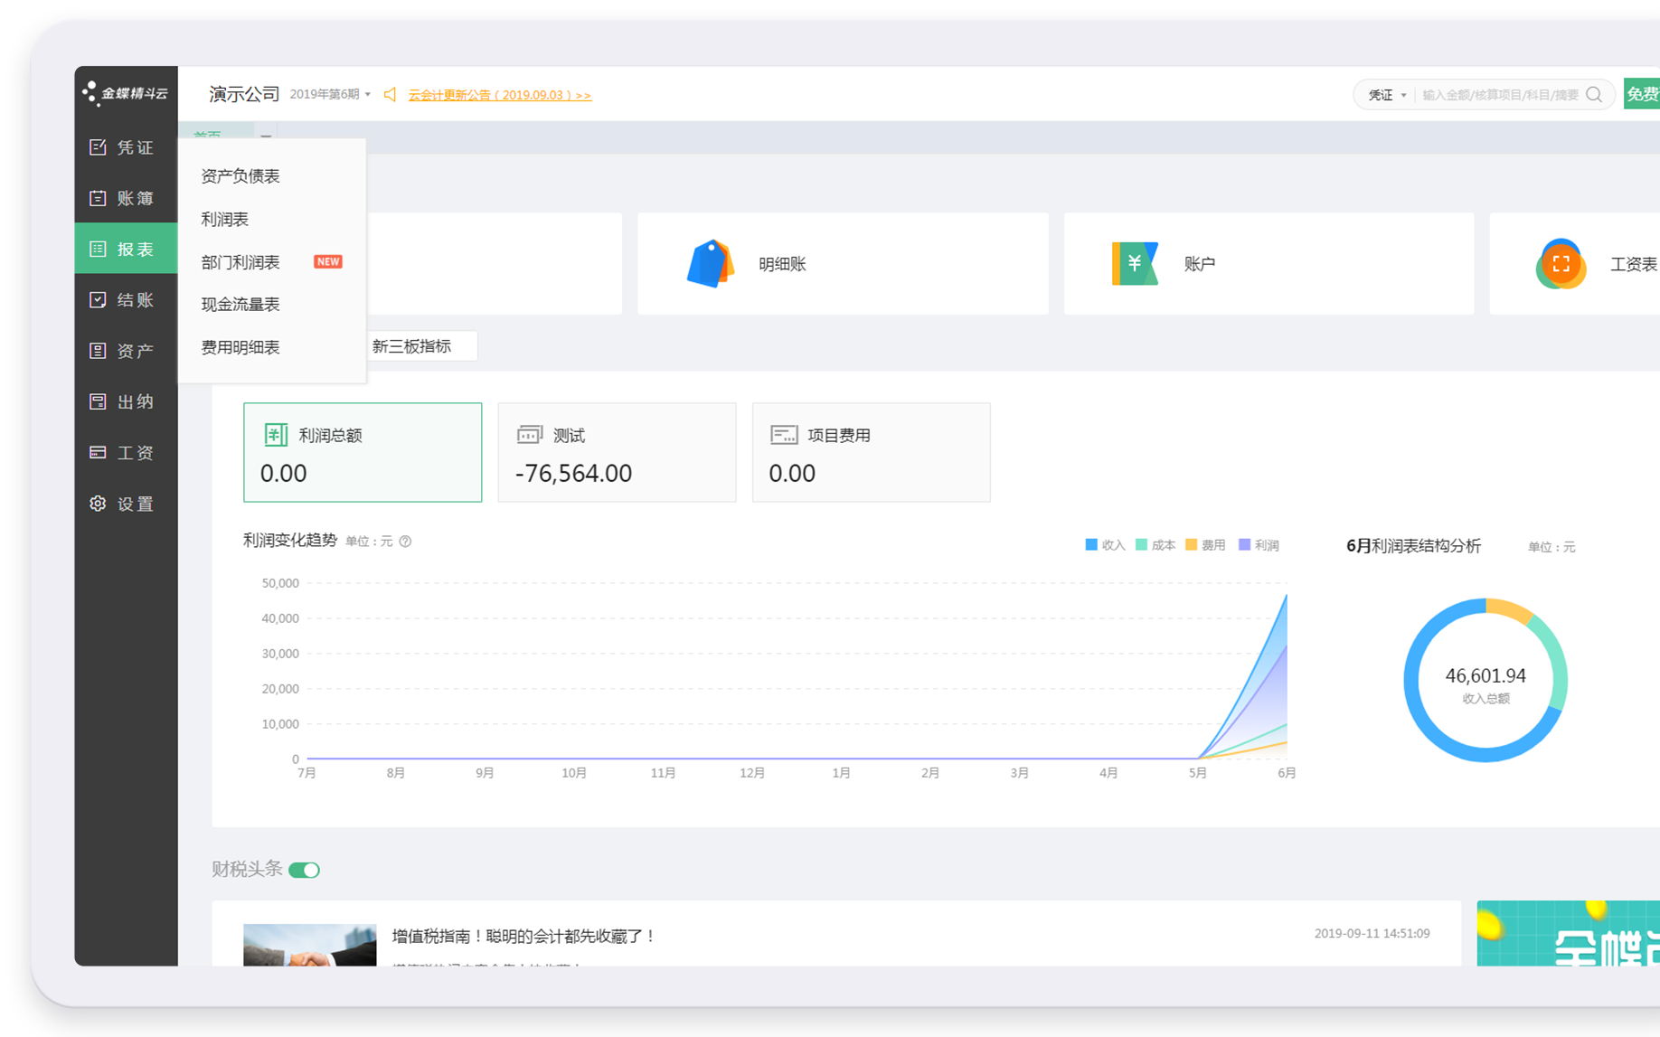
Task: Open the 云会计更新公告 announcement link
Action: tap(499, 95)
